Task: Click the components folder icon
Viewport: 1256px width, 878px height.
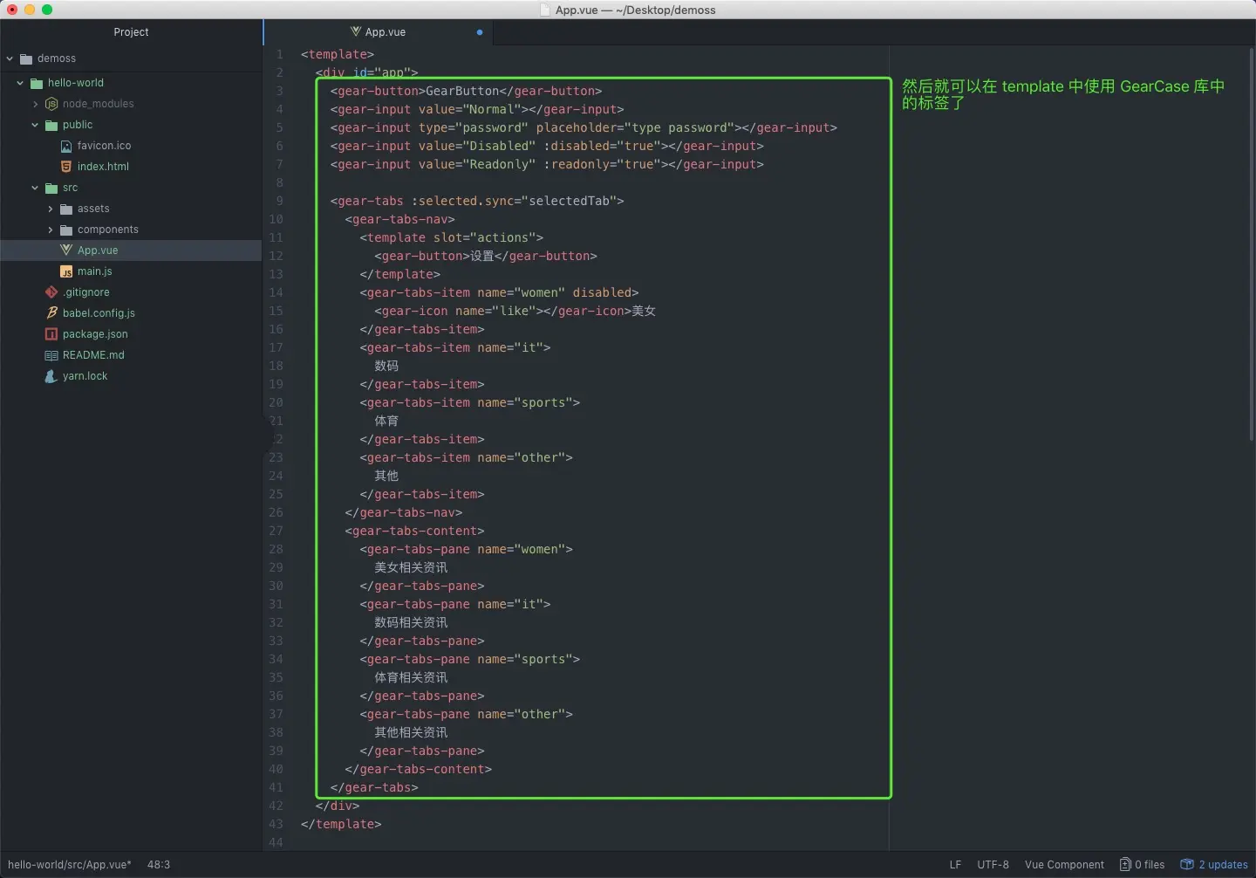Action: [x=66, y=230]
